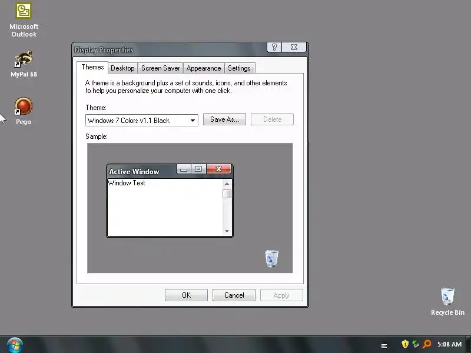Select the MyPal 68 desktop shortcut

click(24, 64)
